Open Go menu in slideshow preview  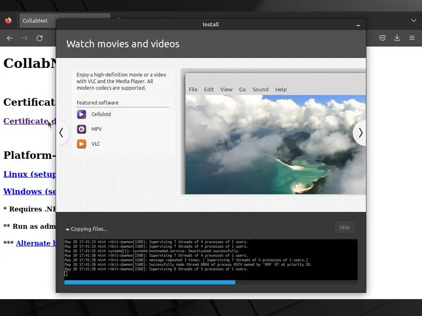coord(242,89)
